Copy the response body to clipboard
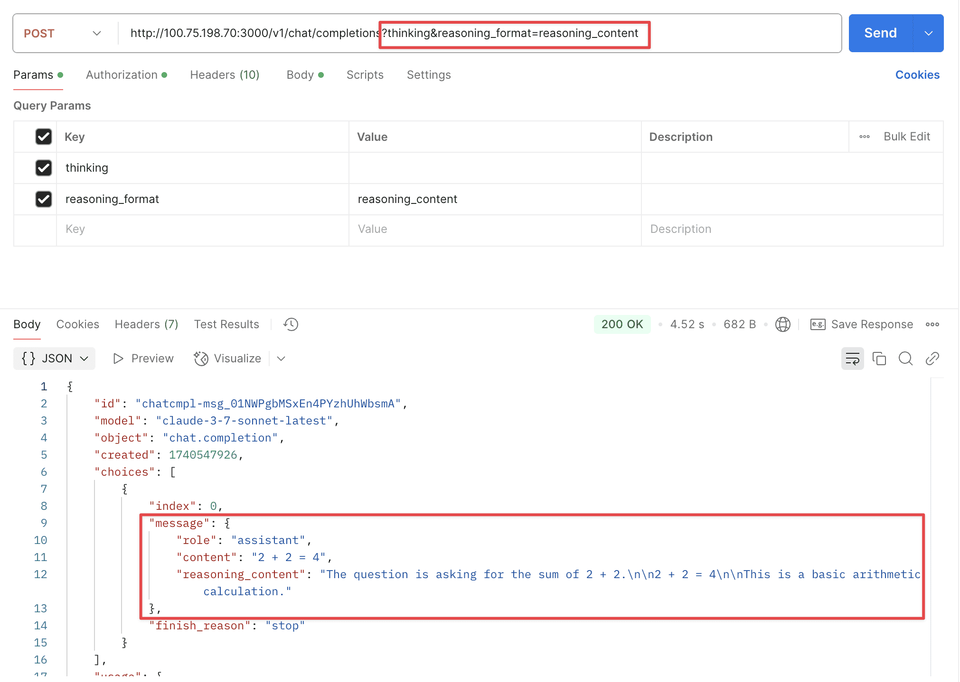The image size is (960, 682). [879, 359]
